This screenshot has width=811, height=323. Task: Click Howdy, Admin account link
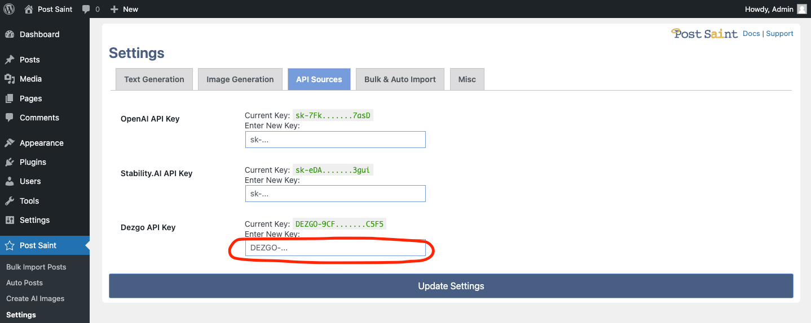pos(769,9)
